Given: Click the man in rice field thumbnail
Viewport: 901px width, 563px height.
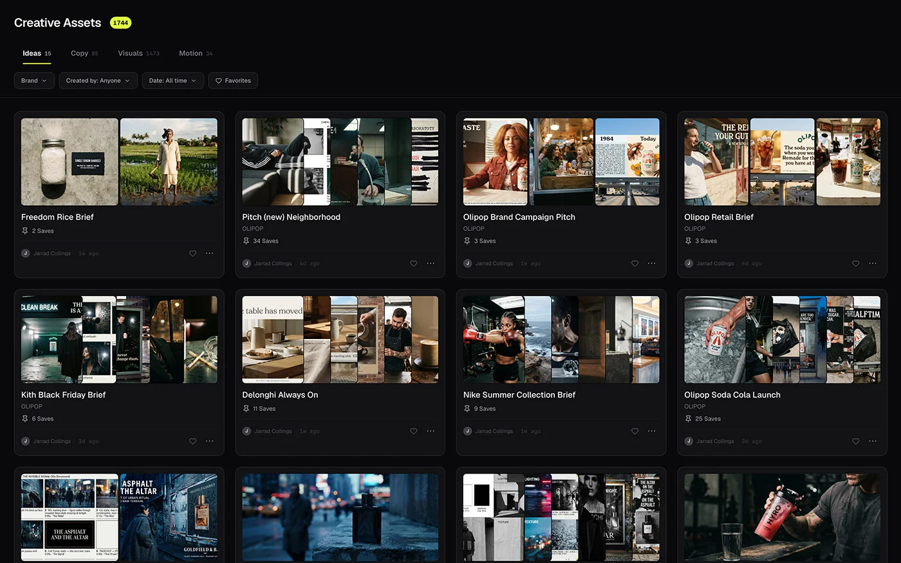Looking at the screenshot, I should (169, 162).
